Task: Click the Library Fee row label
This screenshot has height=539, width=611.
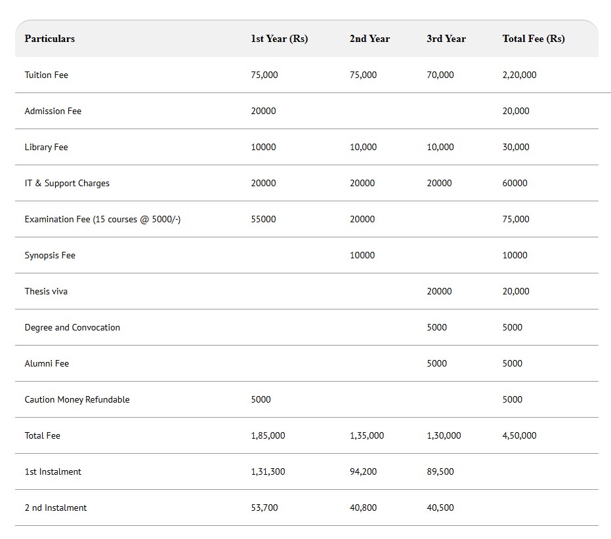Action: click(47, 147)
